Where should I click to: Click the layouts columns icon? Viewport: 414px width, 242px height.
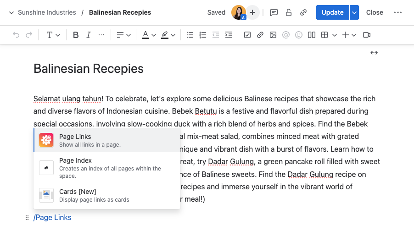pos(312,35)
